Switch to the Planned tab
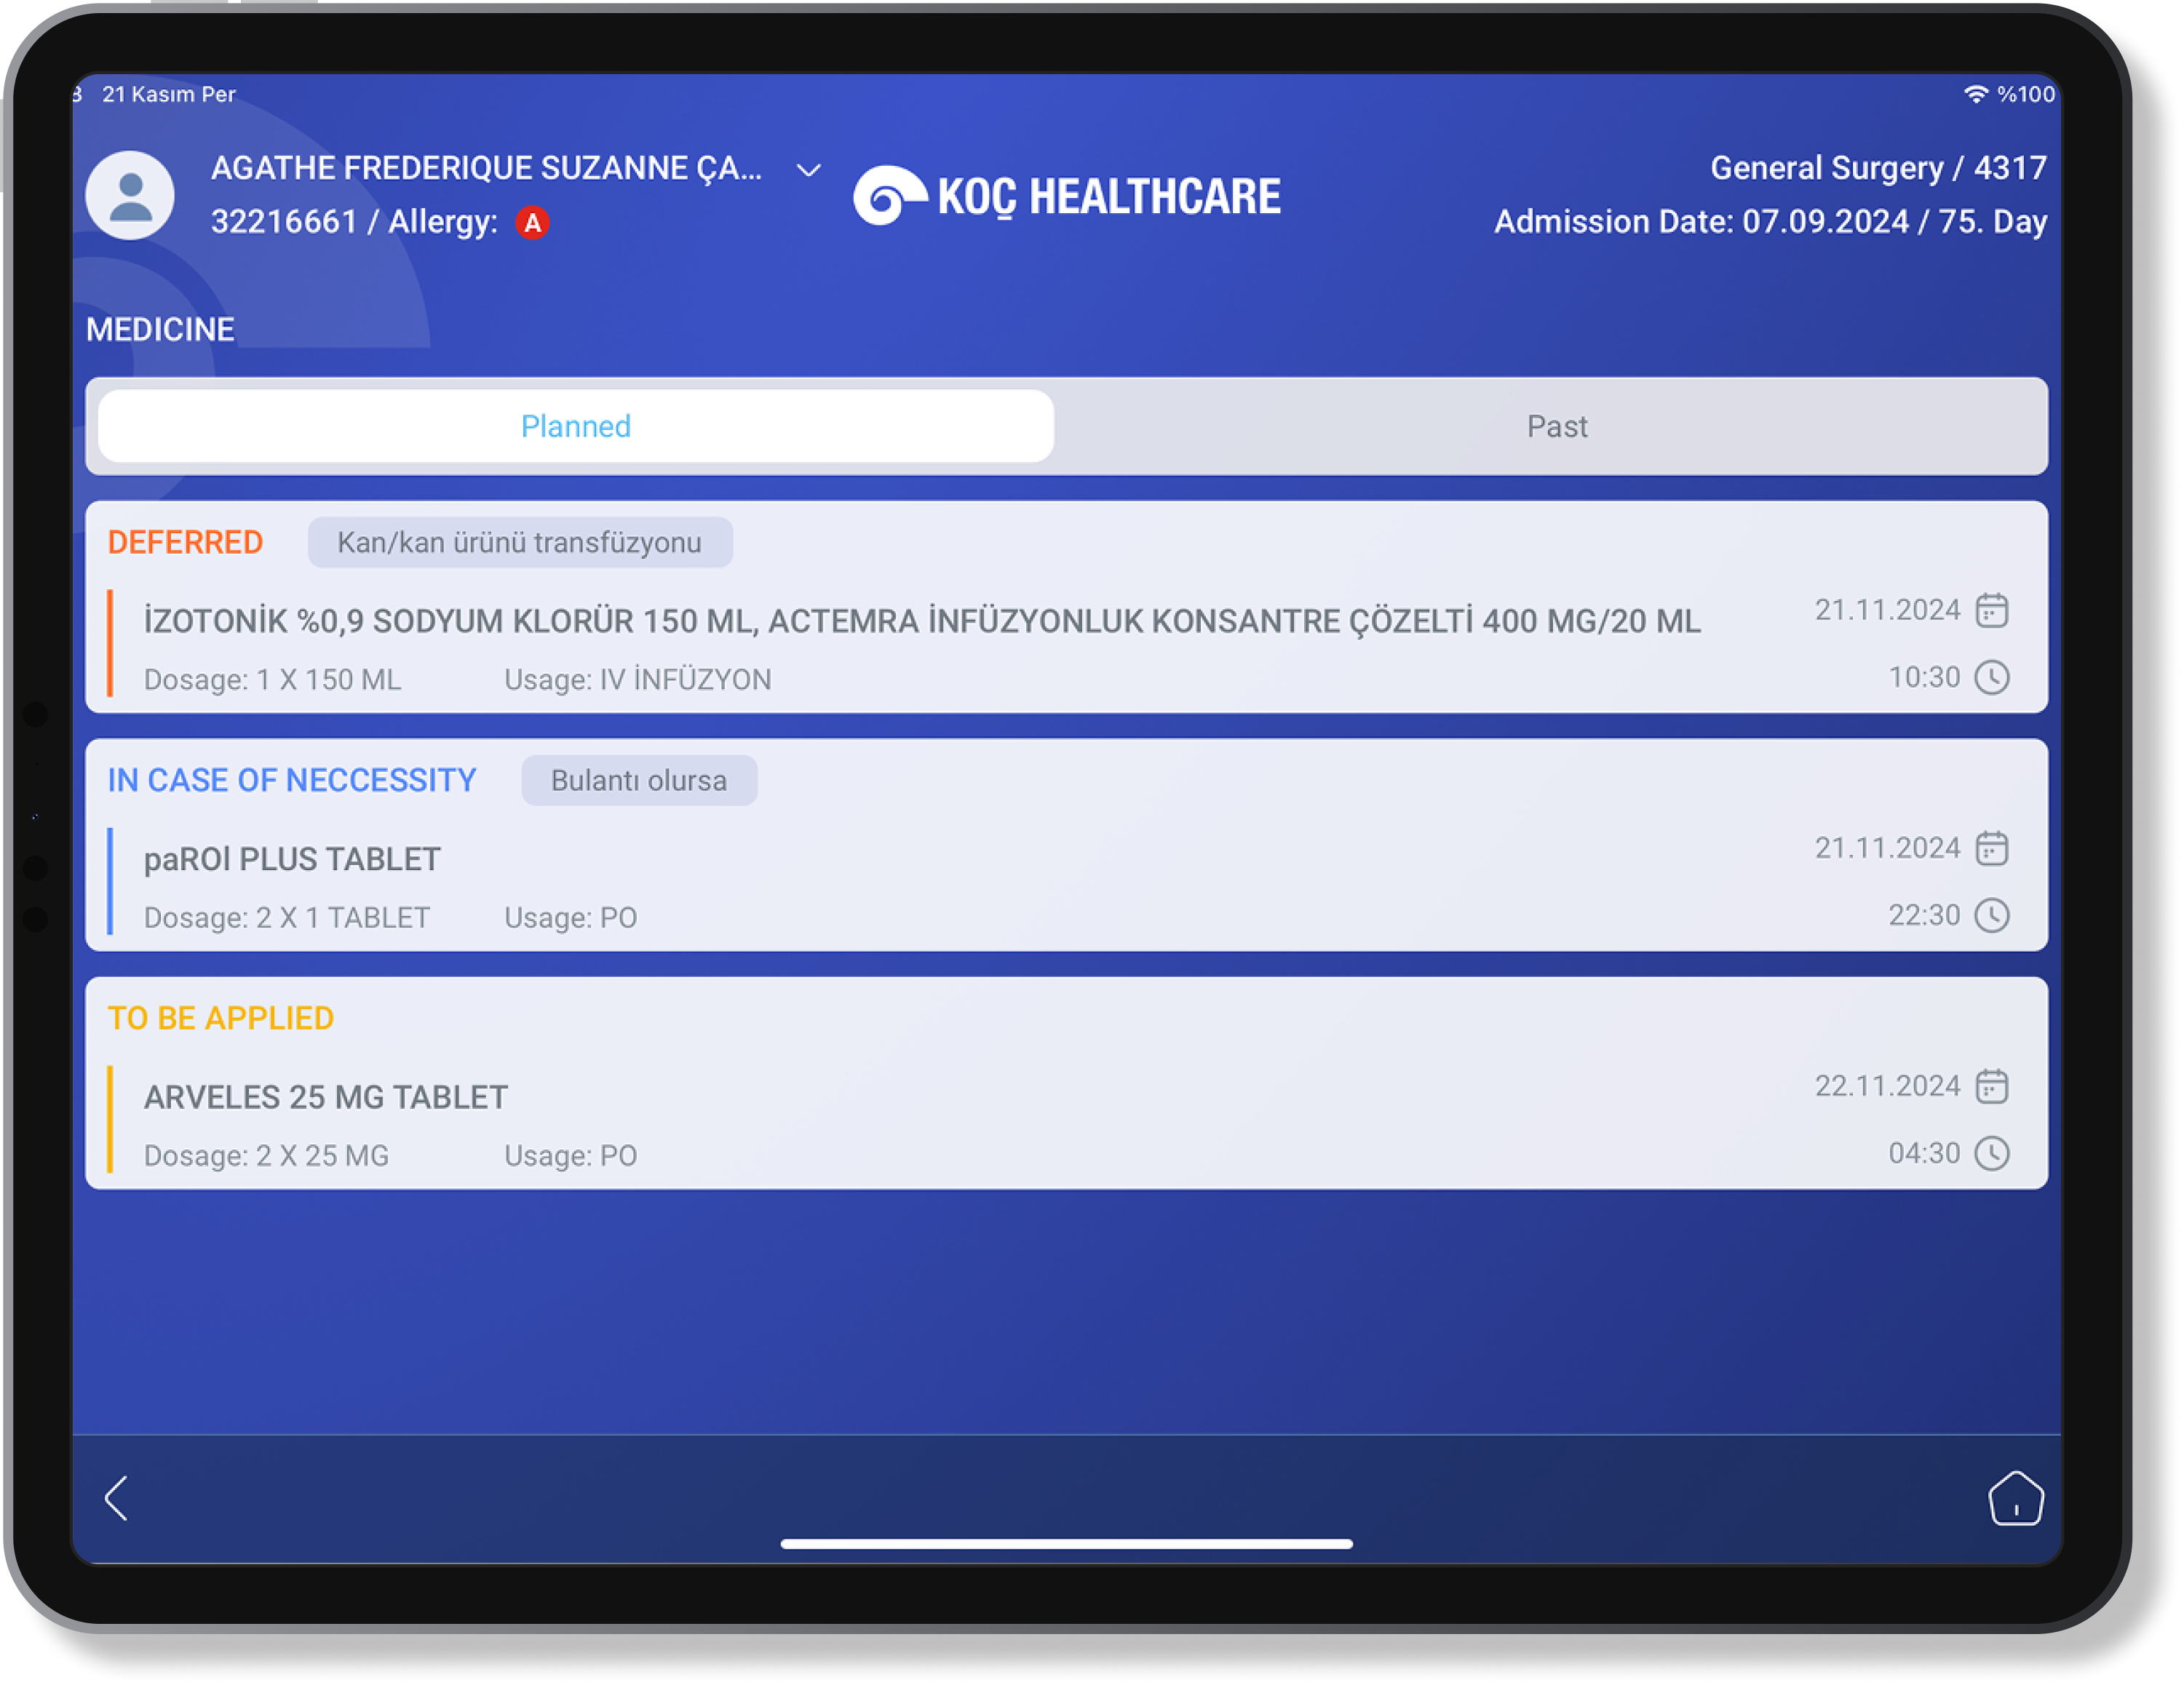 576,427
